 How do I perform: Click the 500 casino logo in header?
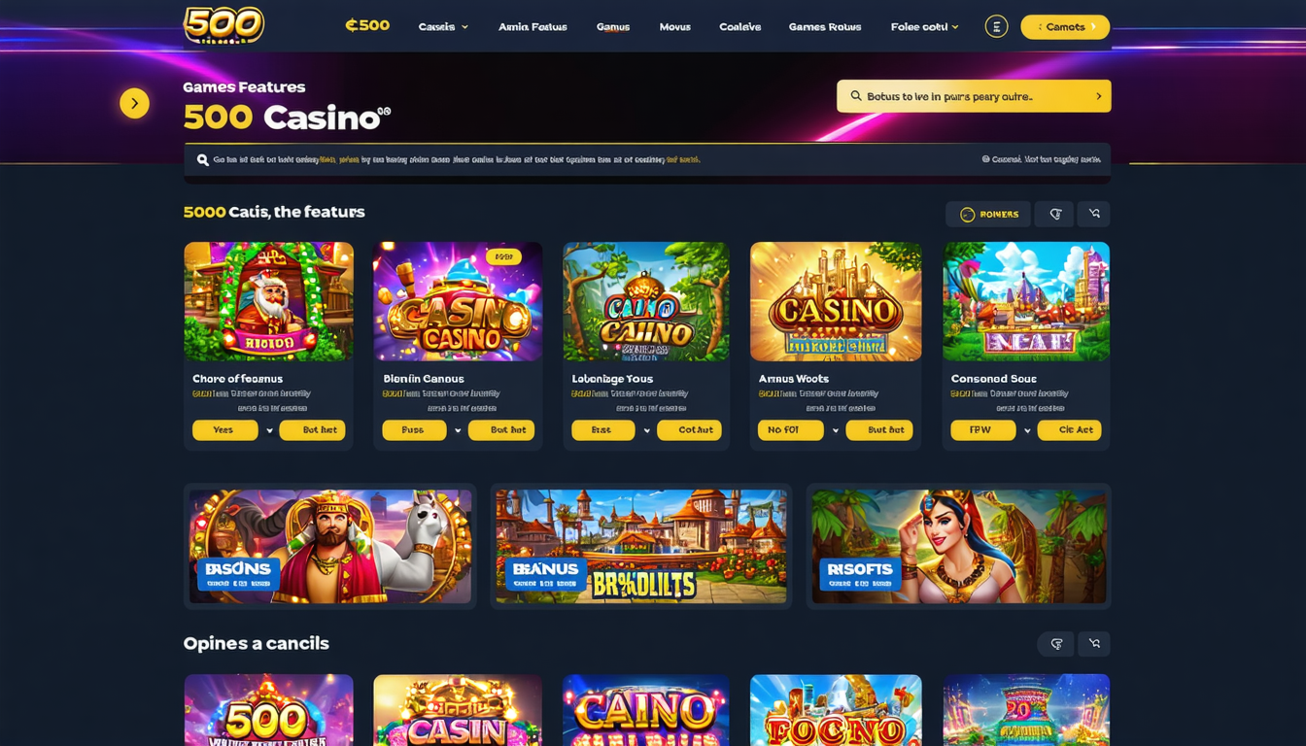pos(223,25)
